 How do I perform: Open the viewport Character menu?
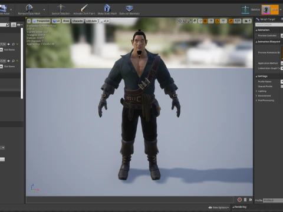pos(77,21)
